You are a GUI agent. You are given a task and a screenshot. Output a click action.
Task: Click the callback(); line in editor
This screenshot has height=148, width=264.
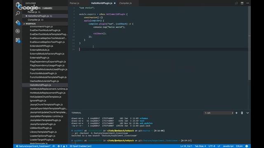[x=100, y=34]
